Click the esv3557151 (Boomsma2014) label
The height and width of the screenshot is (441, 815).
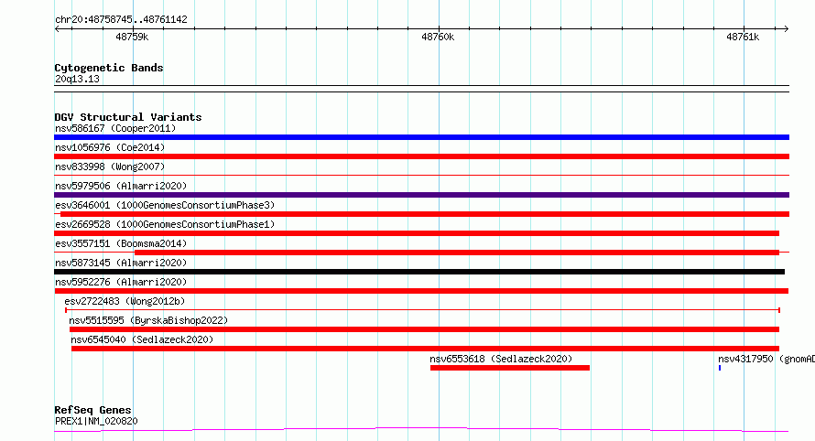[x=121, y=243]
